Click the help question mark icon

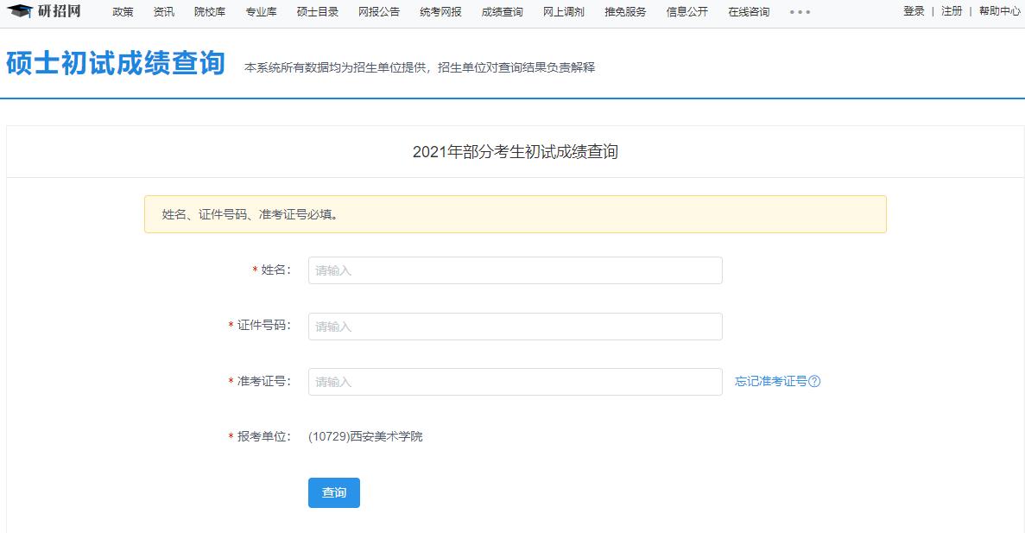pyautogui.click(x=814, y=382)
